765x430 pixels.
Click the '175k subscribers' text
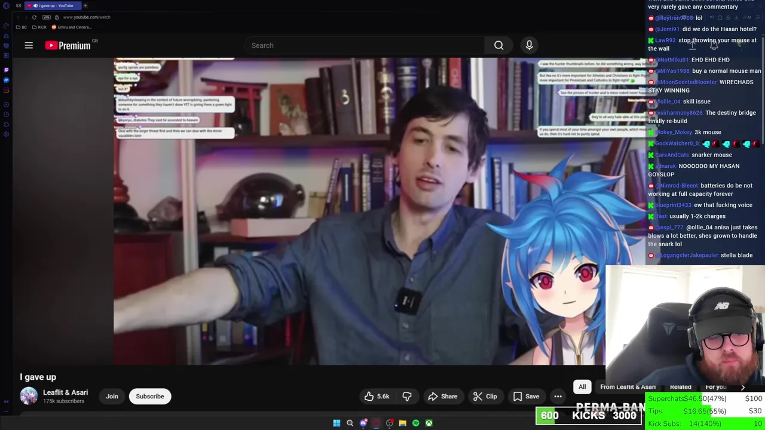[63, 401]
